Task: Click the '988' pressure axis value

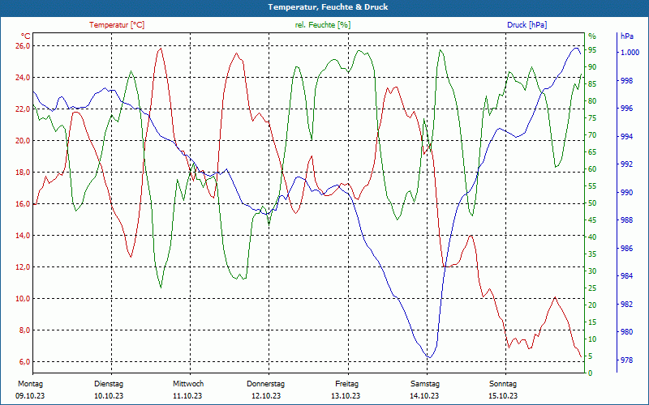Action: (627, 220)
